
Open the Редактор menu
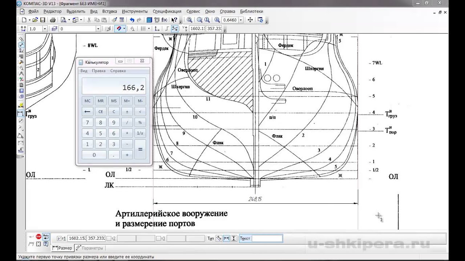pyautogui.click(x=53, y=11)
